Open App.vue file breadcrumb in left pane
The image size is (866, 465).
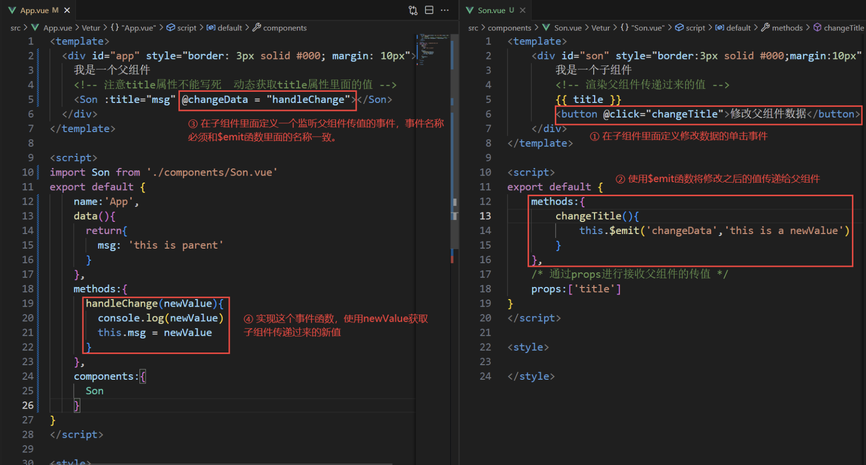tap(52, 28)
